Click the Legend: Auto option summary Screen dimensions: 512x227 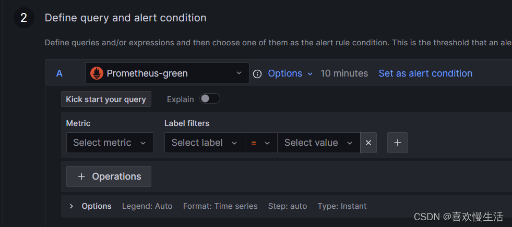pos(147,206)
